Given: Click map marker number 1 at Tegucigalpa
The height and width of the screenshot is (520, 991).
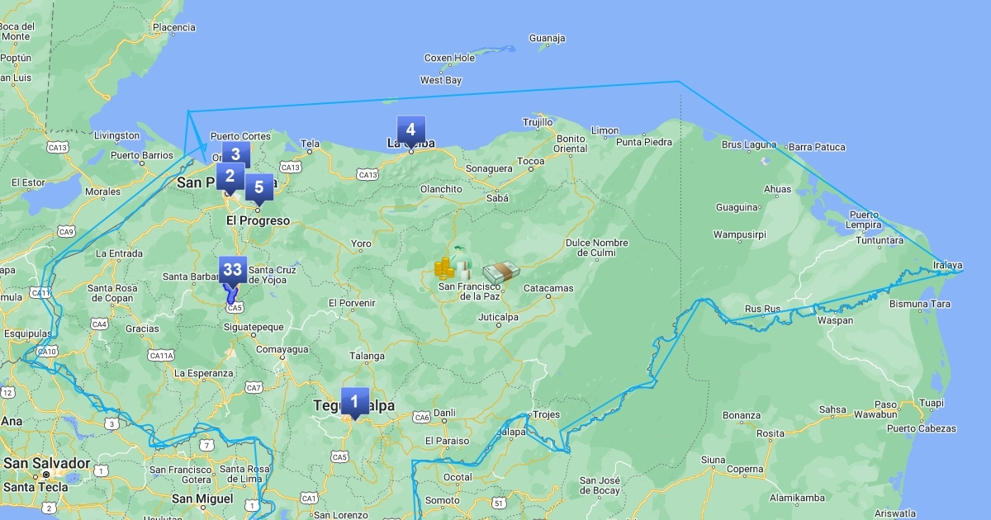Looking at the screenshot, I should [354, 402].
